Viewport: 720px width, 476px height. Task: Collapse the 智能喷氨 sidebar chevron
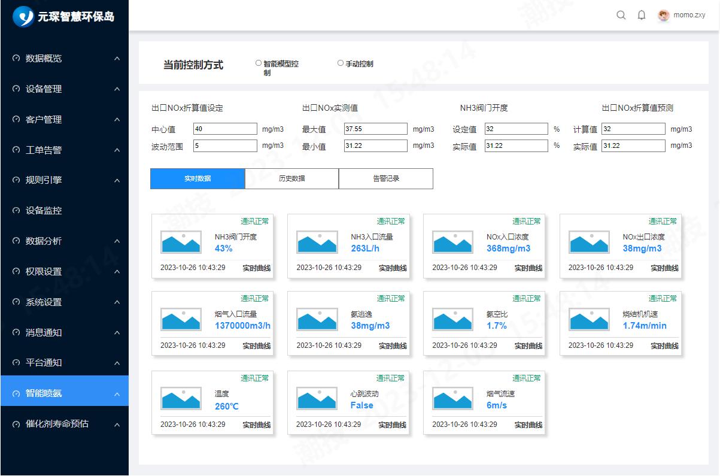tap(117, 394)
